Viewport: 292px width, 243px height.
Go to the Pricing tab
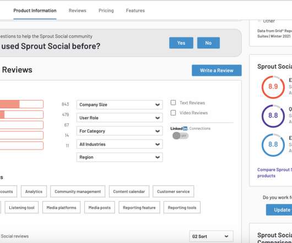106,10
